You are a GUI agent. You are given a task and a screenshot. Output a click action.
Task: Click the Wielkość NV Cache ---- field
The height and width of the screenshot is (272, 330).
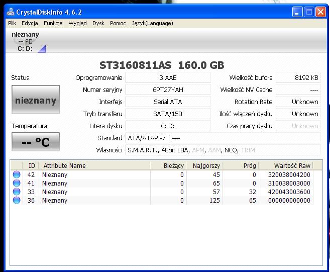298,90
